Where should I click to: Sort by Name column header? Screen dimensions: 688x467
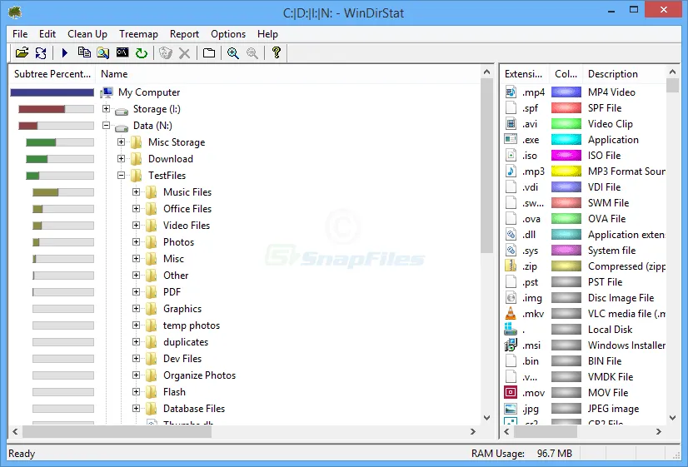[288, 74]
